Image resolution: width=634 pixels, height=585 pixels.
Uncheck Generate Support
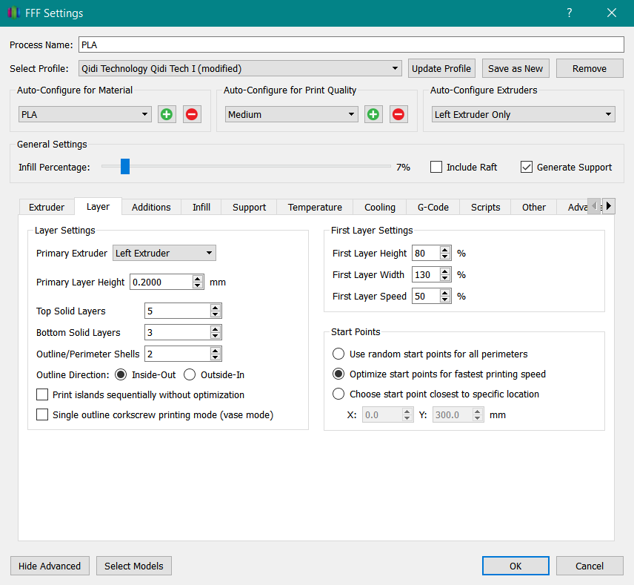tap(526, 168)
